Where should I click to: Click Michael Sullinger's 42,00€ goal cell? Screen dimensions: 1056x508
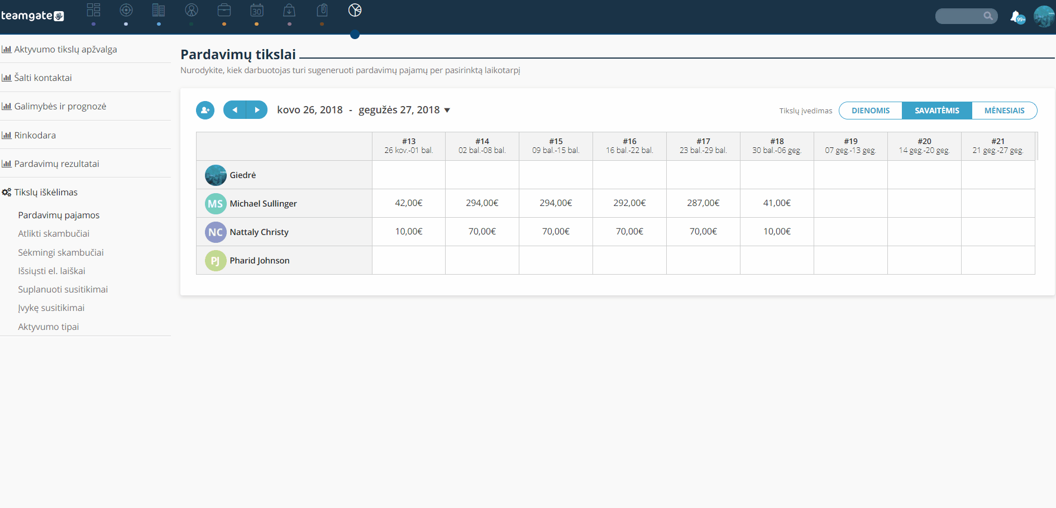coord(409,203)
